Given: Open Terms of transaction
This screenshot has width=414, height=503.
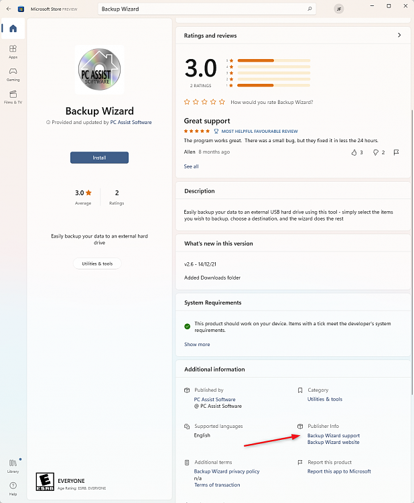Looking at the screenshot, I should (217, 485).
